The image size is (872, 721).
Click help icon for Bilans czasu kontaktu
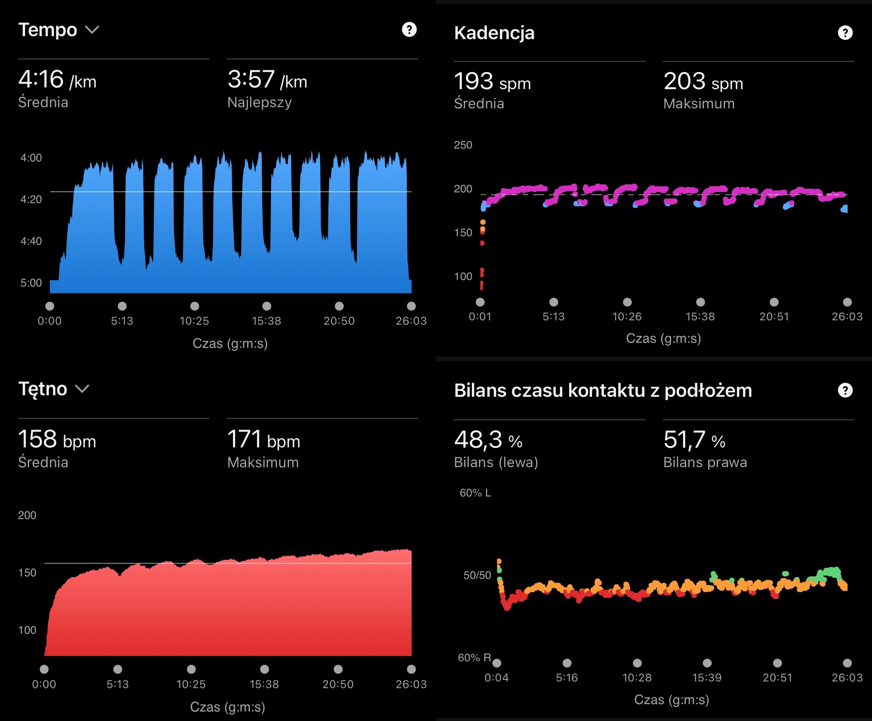pos(845,390)
